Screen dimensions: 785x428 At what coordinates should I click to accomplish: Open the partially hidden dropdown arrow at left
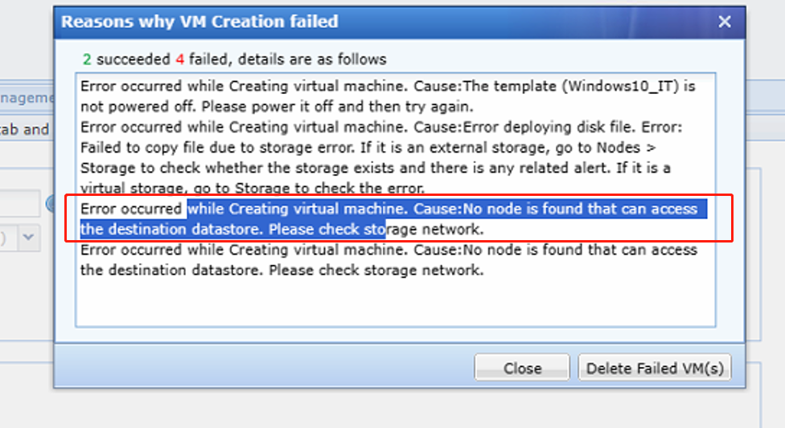29,237
